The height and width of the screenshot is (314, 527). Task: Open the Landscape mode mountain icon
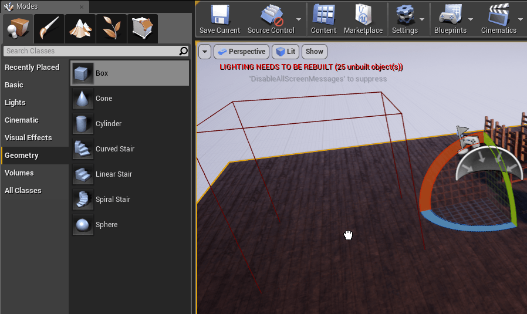pos(80,28)
